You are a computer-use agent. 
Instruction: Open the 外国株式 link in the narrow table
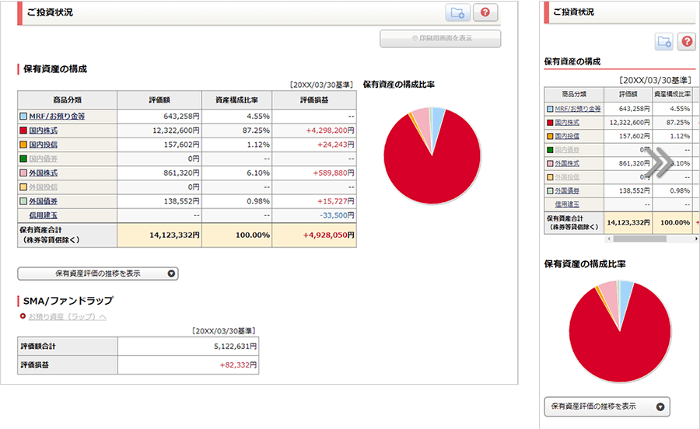tap(567, 164)
